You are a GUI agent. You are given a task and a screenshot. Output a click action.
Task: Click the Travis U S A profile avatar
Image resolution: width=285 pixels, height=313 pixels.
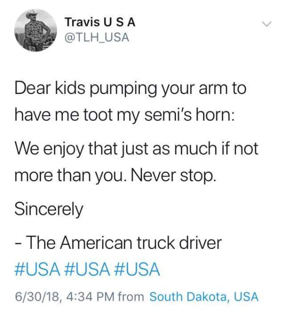(x=36, y=31)
